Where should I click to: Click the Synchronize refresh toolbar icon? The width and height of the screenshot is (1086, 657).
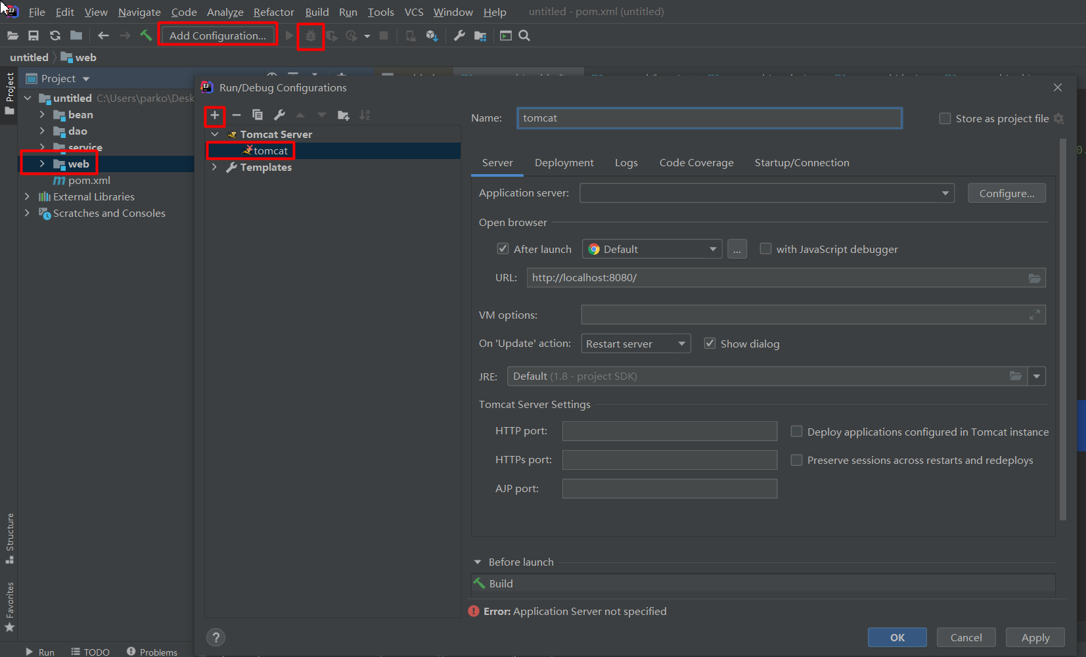(55, 35)
